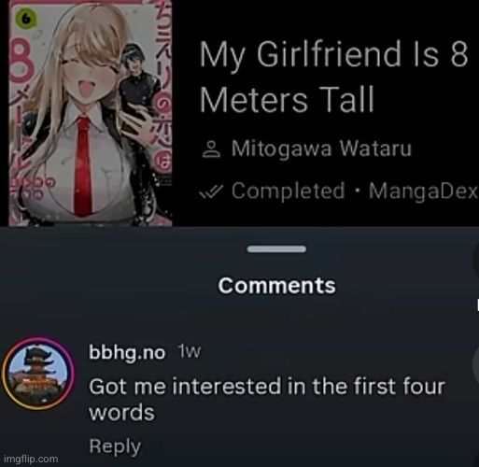
Task: Grab the comments sheet drag handle
Action: 276,249
